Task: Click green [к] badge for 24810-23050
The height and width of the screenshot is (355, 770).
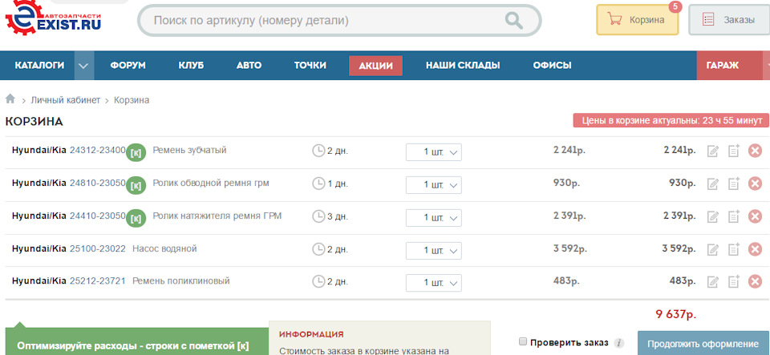Action: pyautogui.click(x=136, y=186)
